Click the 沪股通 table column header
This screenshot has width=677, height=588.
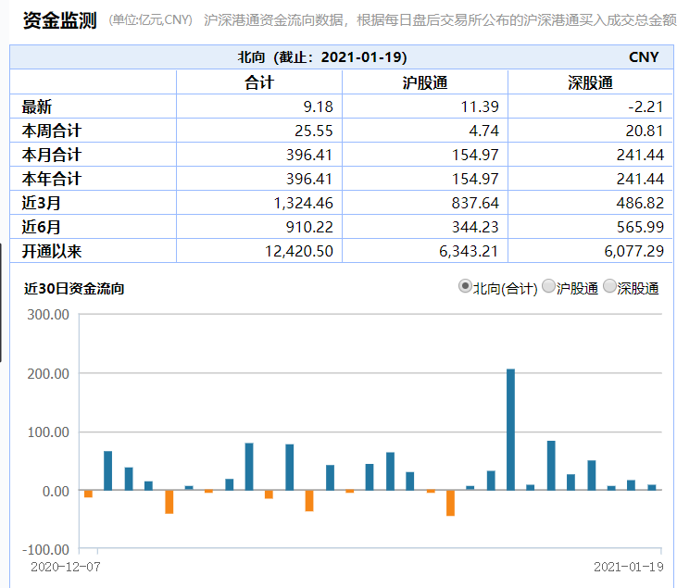pyautogui.click(x=424, y=82)
